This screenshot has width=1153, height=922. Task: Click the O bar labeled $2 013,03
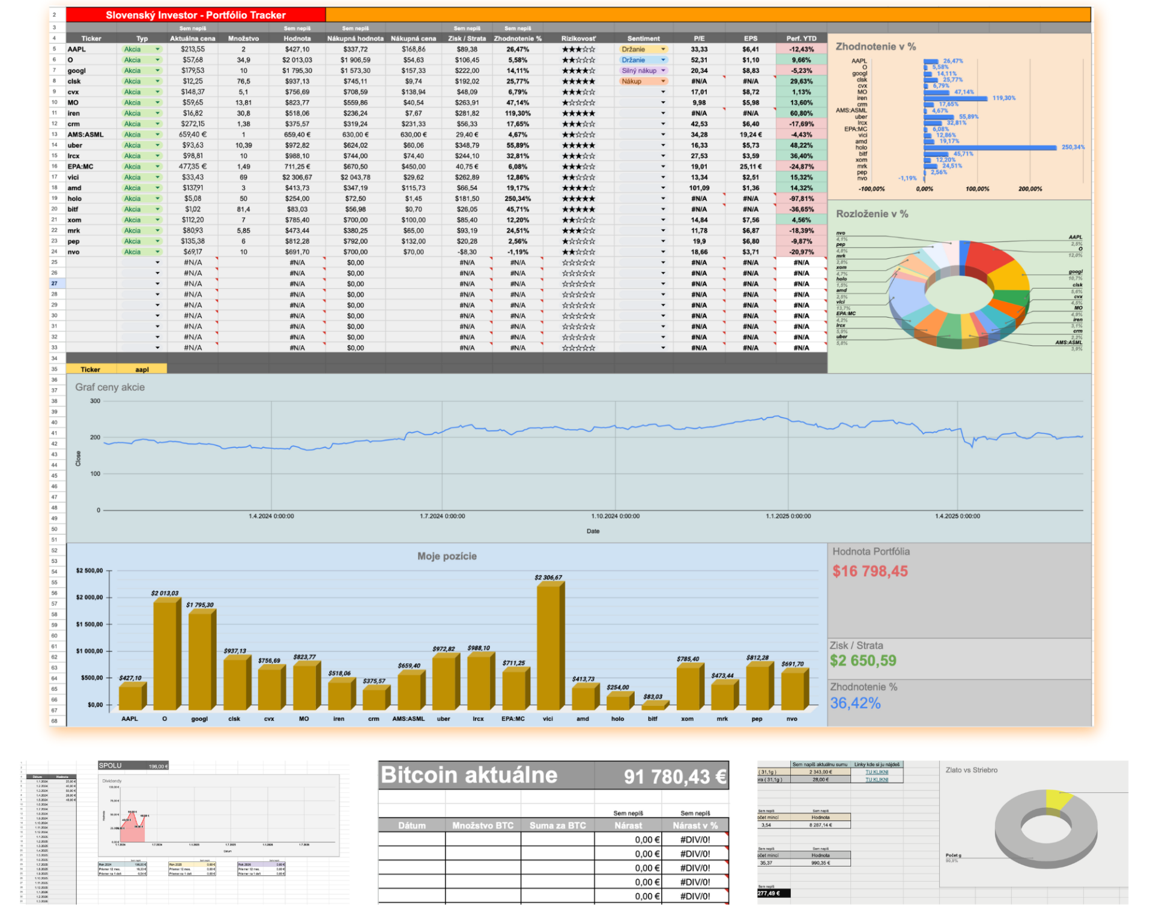(x=167, y=654)
